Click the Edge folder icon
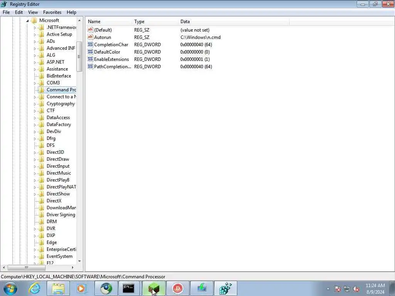Screen dimensions: 395x296 pyautogui.click(x=42, y=242)
